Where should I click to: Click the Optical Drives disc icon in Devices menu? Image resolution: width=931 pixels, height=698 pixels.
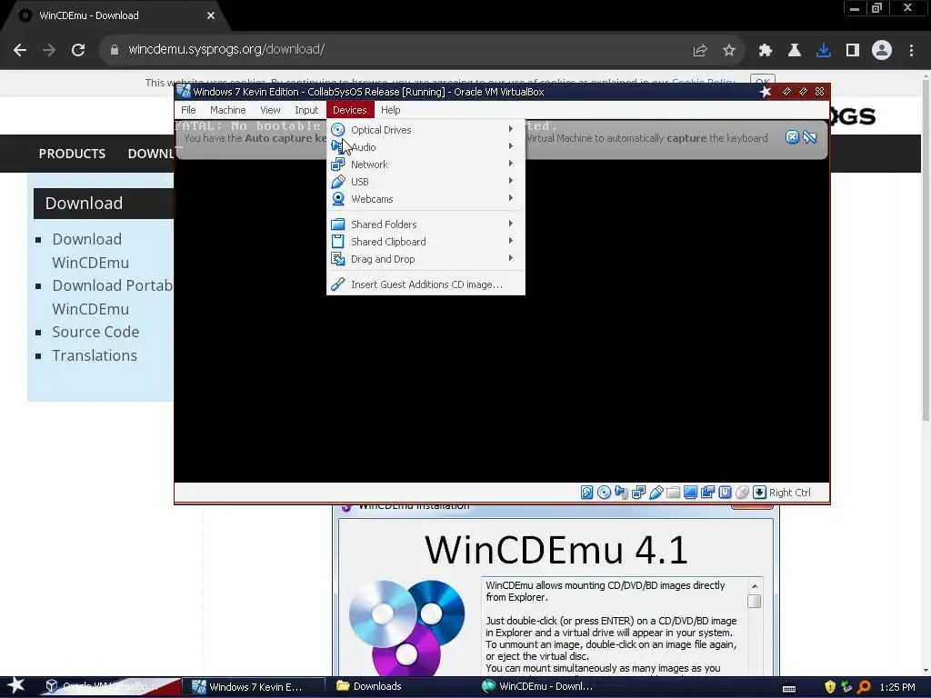pyautogui.click(x=338, y=130)
